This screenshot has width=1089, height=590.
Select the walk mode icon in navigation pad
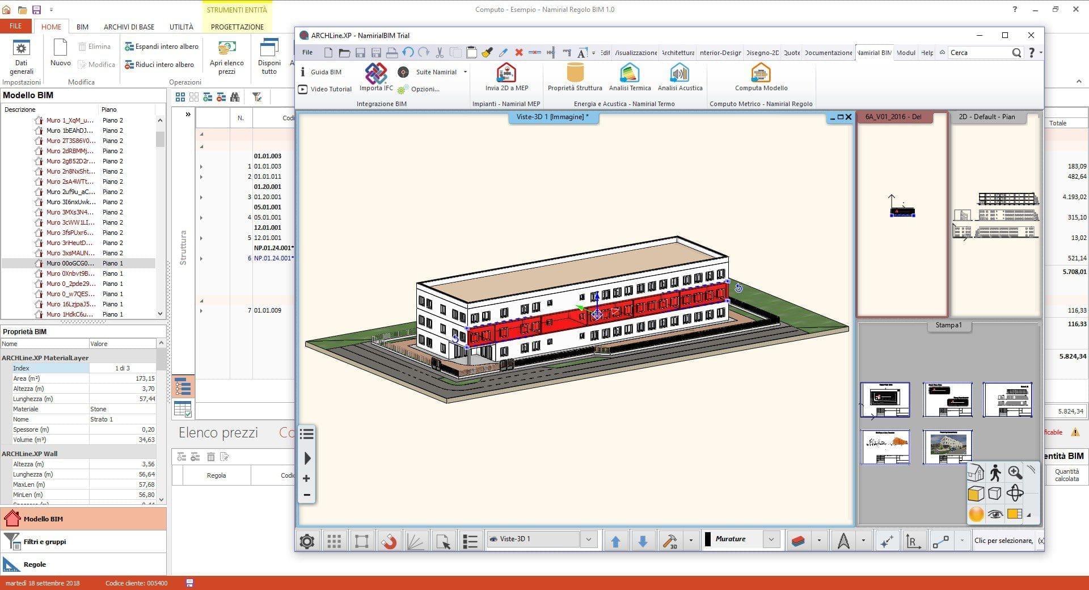pyautogui.click(x=995, y=473)
